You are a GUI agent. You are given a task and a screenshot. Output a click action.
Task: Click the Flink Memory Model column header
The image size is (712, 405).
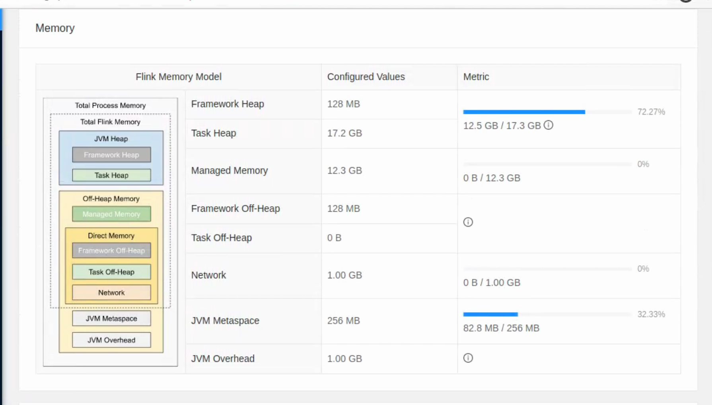[179, 77]
